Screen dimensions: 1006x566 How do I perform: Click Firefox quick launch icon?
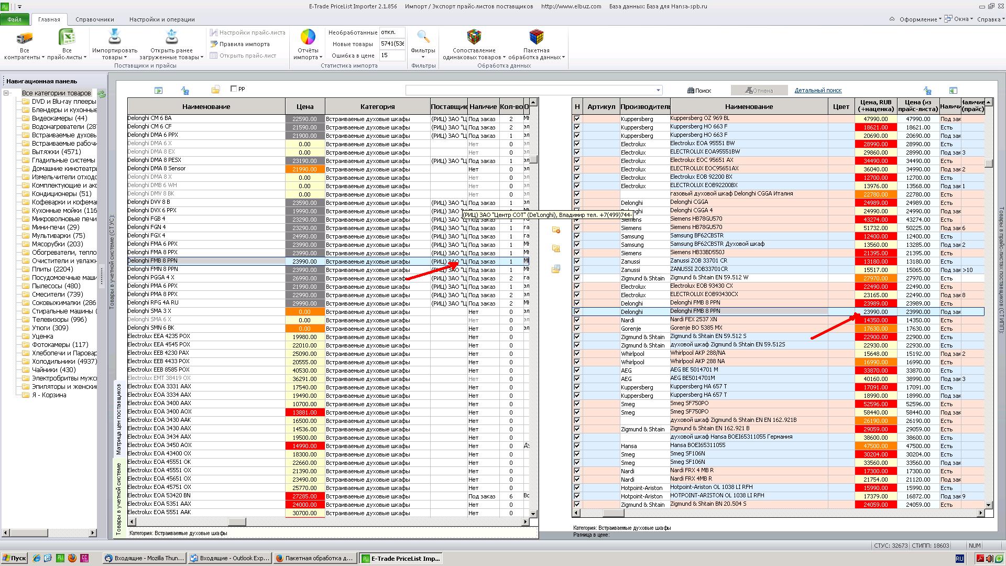[72, 558]
